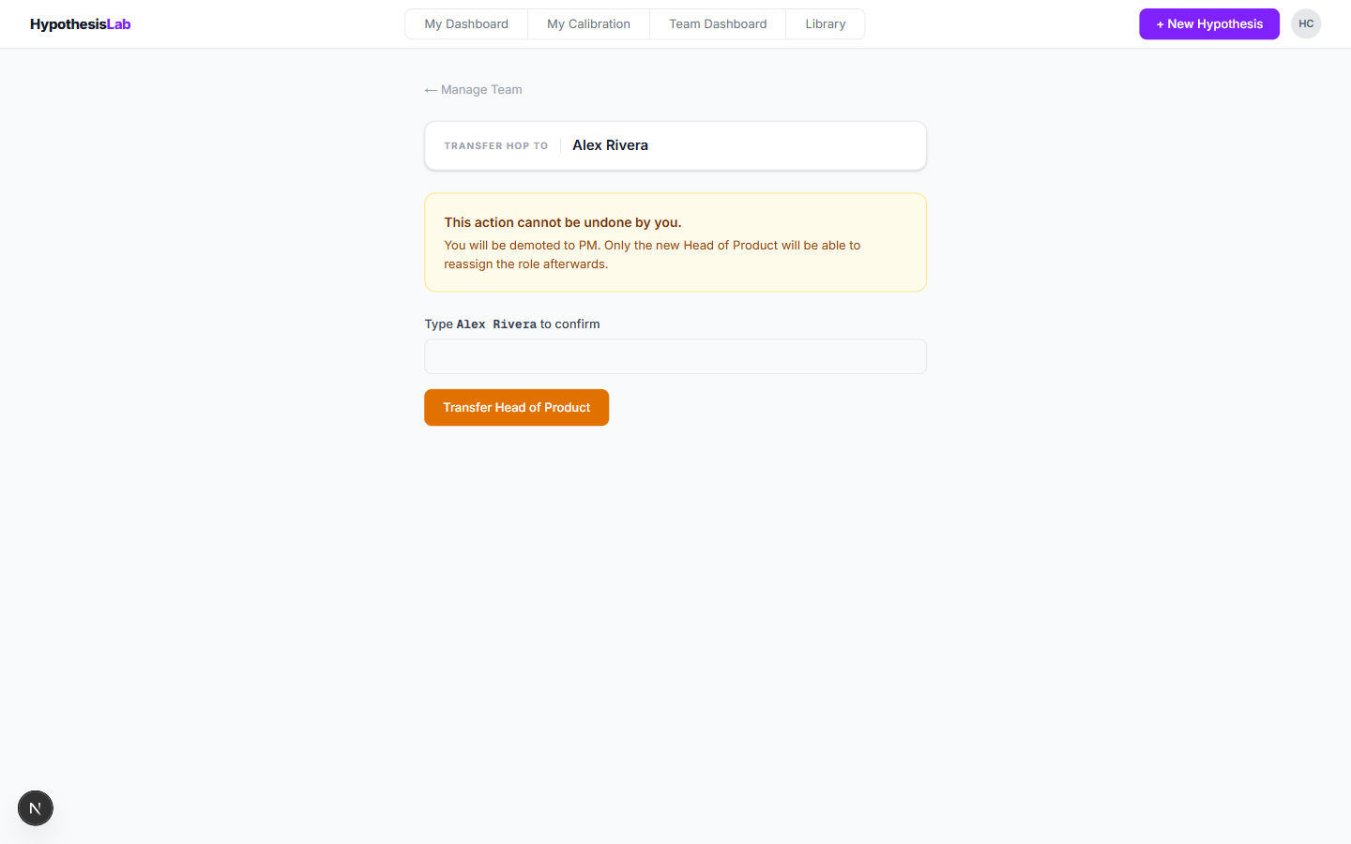Go back via Manage Team link
The width and height of the screenshot is (1351, 844).
473,90
